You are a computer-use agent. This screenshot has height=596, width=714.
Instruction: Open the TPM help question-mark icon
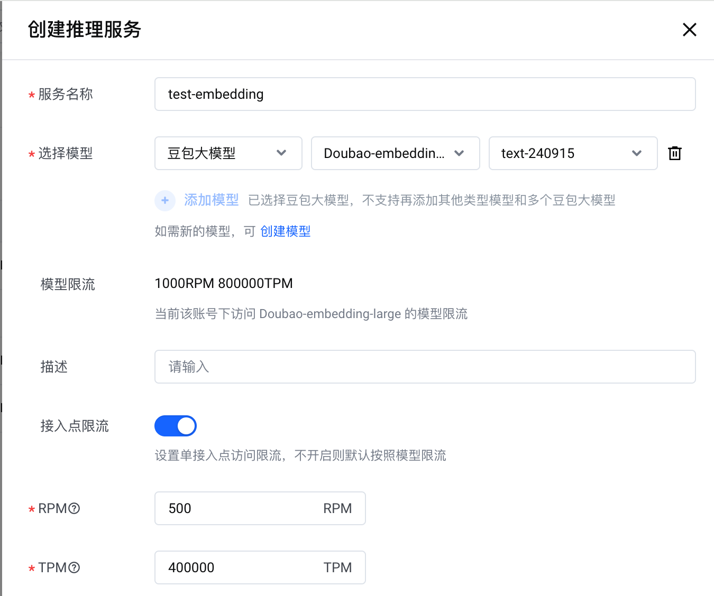click(x=75, y=567)
